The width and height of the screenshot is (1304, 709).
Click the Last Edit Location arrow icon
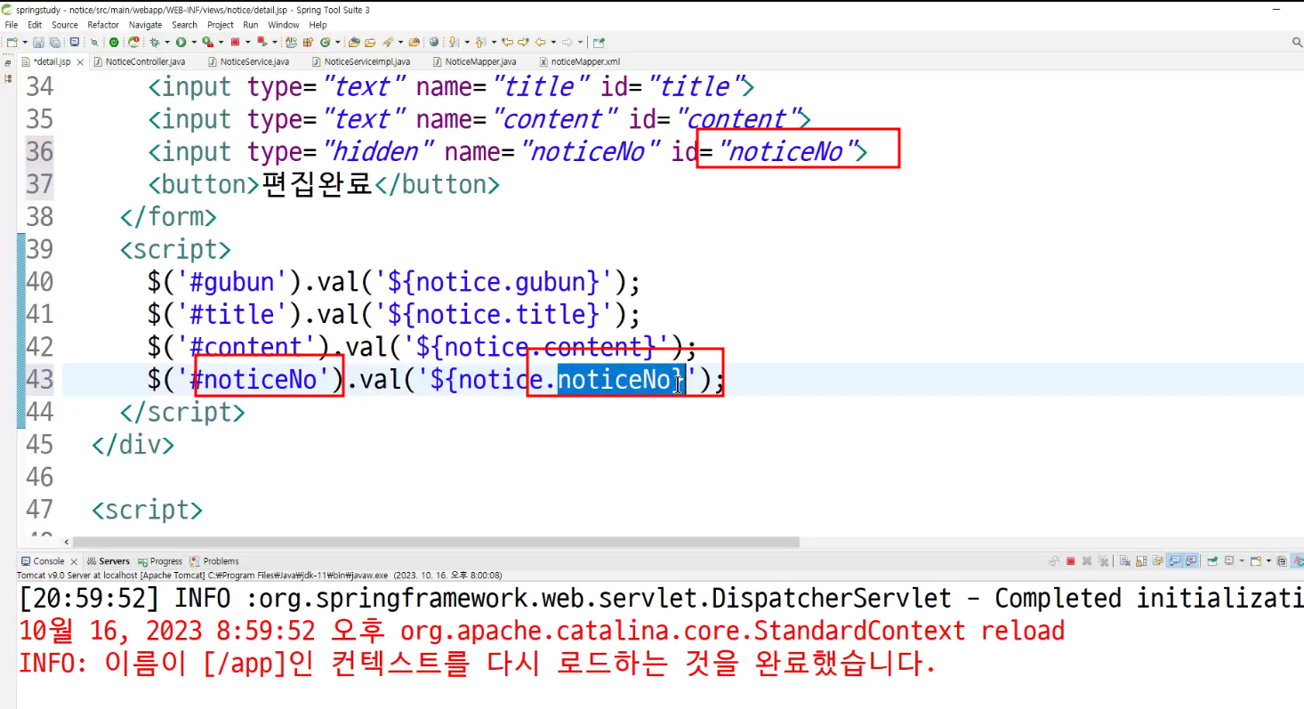click(x=509, y=42)
